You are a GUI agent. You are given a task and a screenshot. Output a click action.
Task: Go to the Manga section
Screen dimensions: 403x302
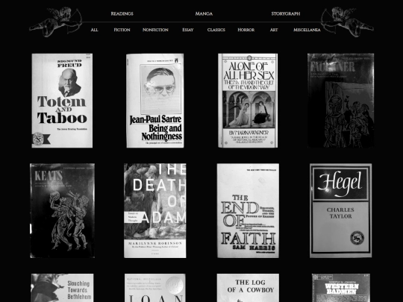(204, 13)
